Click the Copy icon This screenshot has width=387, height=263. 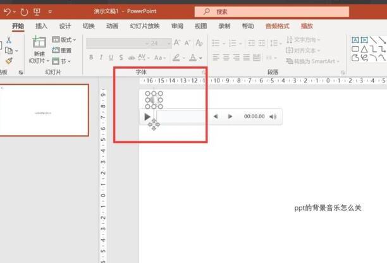(9, 51)
